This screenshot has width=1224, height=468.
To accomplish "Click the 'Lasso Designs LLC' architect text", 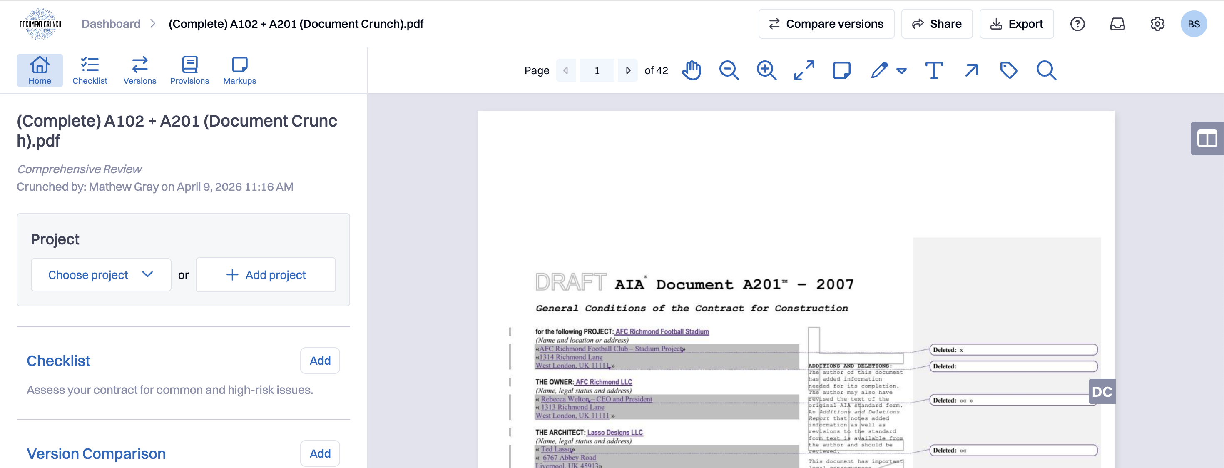I will coord(614,432).
